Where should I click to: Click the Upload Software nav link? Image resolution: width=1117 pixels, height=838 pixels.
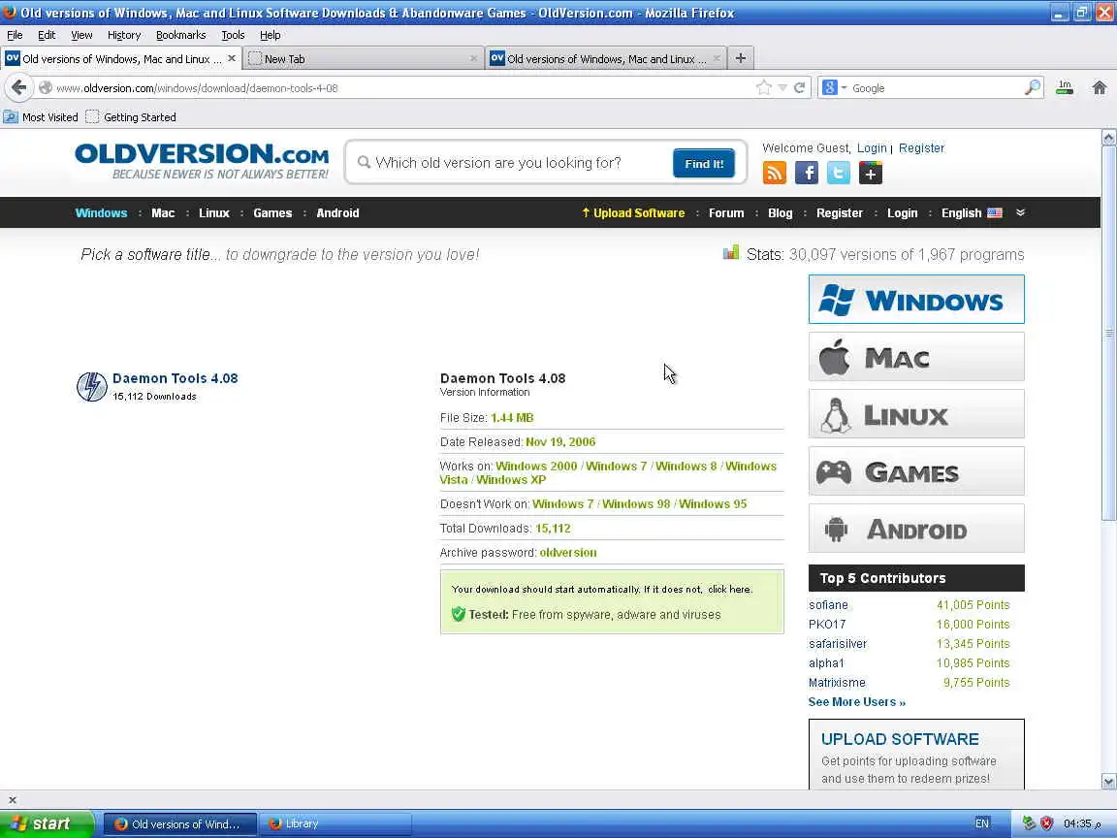(633, 212)
